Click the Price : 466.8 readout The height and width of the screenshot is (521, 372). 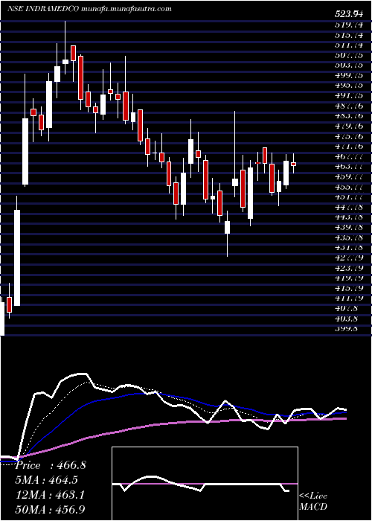point(51,465)
